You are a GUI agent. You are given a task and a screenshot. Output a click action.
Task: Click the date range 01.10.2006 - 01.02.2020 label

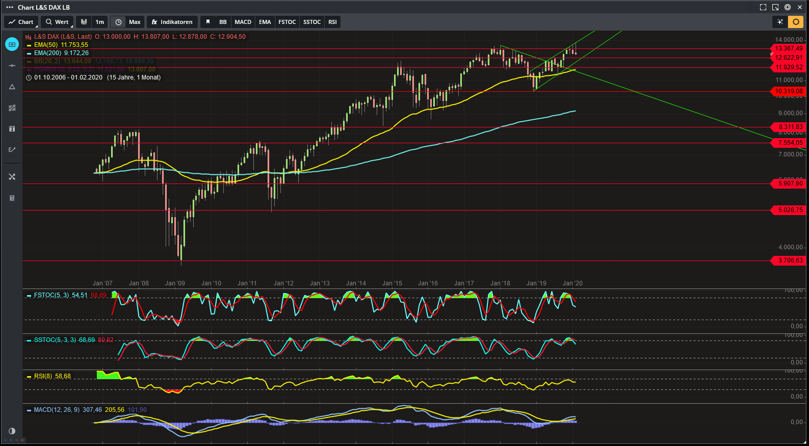68,77
